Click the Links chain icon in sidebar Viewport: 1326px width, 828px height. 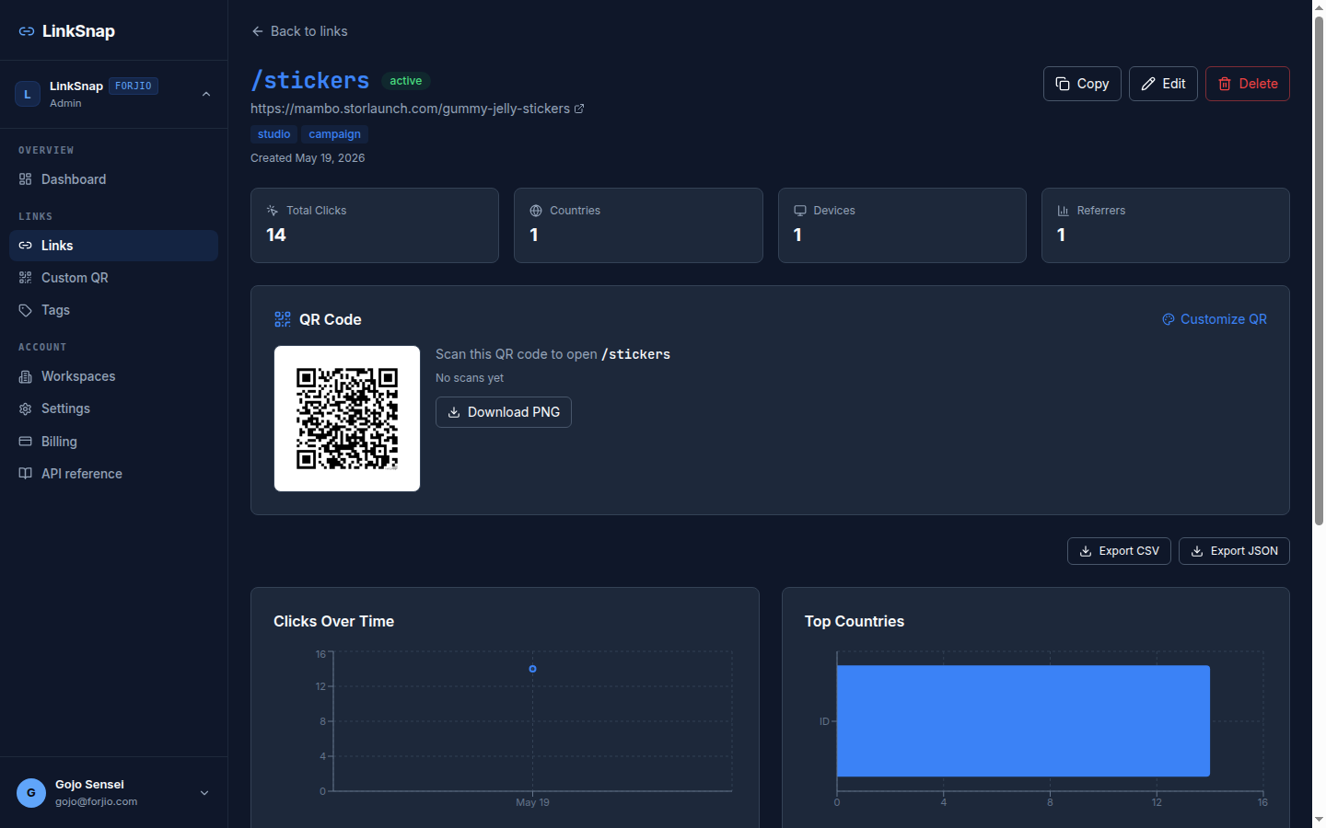coord(26,246)
